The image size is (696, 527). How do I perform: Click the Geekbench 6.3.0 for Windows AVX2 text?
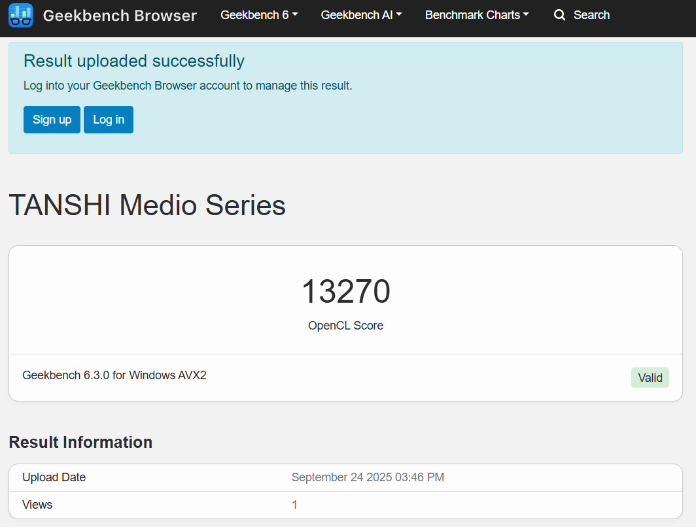tap(114, 375)
